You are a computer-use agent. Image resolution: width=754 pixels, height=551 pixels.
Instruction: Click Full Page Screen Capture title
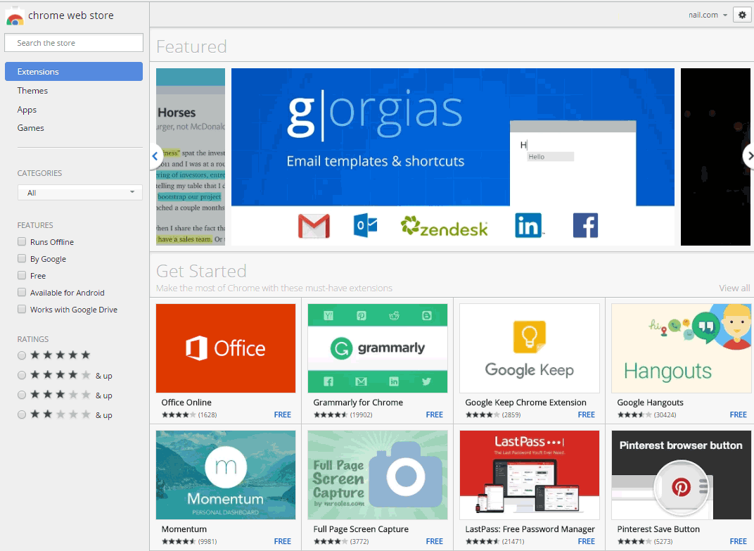point(361,529)
